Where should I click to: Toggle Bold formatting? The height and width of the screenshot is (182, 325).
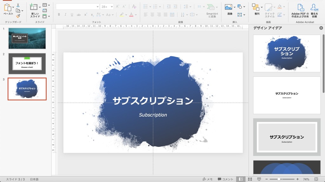59,15
